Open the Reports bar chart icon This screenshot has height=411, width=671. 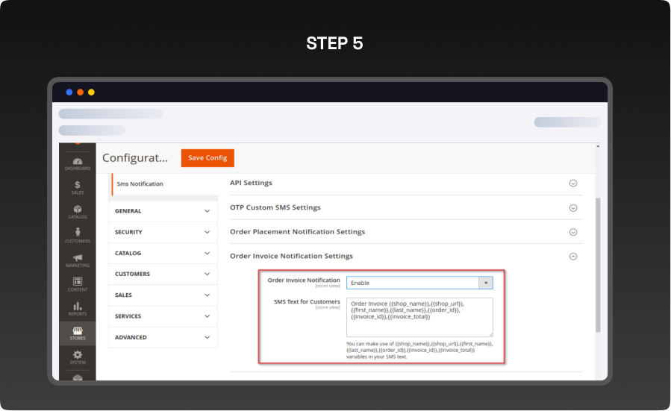pos(78,308)
